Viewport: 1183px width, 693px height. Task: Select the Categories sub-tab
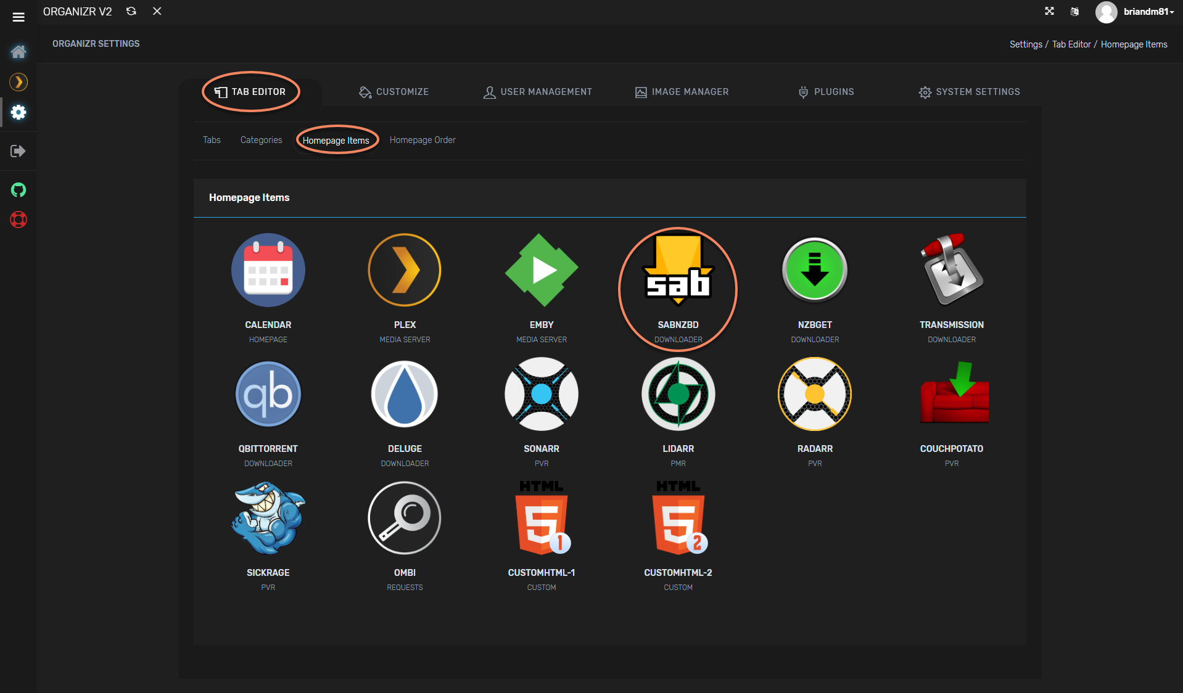[262, 140]
